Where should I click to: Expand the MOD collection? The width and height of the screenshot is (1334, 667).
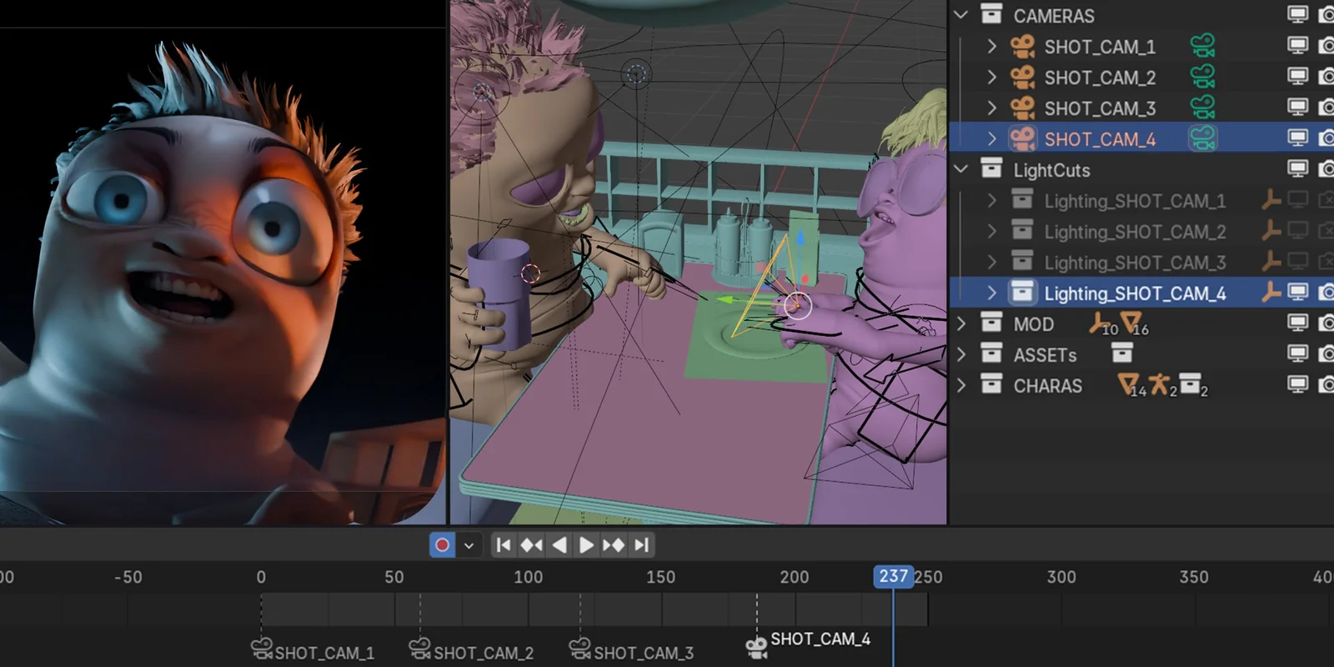(960, 323)
